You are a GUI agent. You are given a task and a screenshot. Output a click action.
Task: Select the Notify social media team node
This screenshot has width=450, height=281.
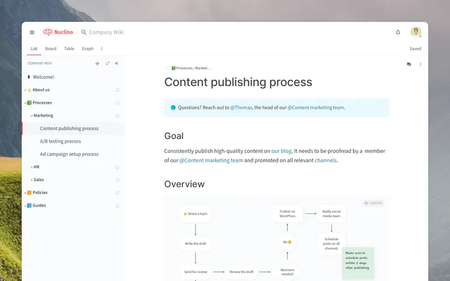(331, 214)
